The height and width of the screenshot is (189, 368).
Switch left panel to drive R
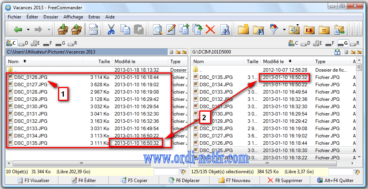pyautogui.click(x=72, y=43)
